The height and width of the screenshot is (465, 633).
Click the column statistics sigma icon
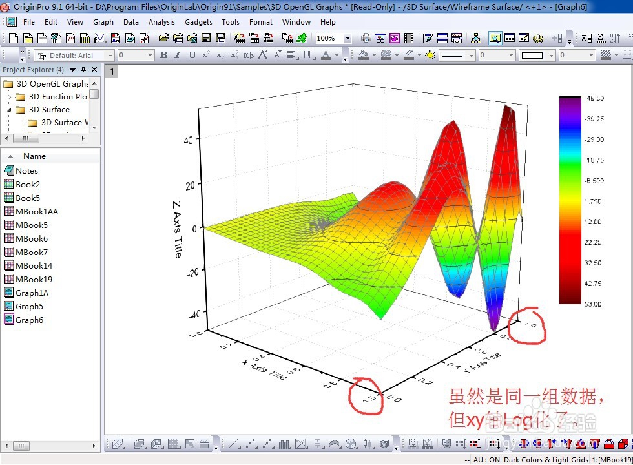click(x=586, y=38)
